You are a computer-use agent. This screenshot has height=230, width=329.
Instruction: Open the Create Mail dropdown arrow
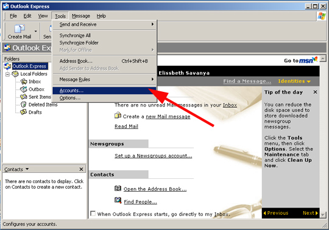[36, 31]
